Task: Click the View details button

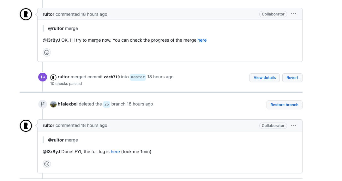Action: tap(265, 78)
